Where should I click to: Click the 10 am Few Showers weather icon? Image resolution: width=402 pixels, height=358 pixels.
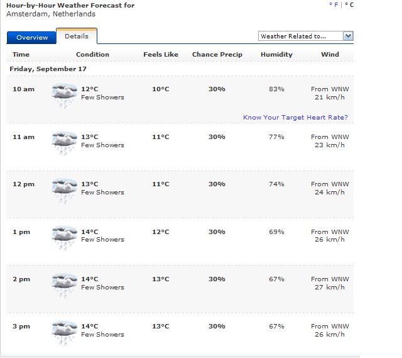click(x=64, y=96)
